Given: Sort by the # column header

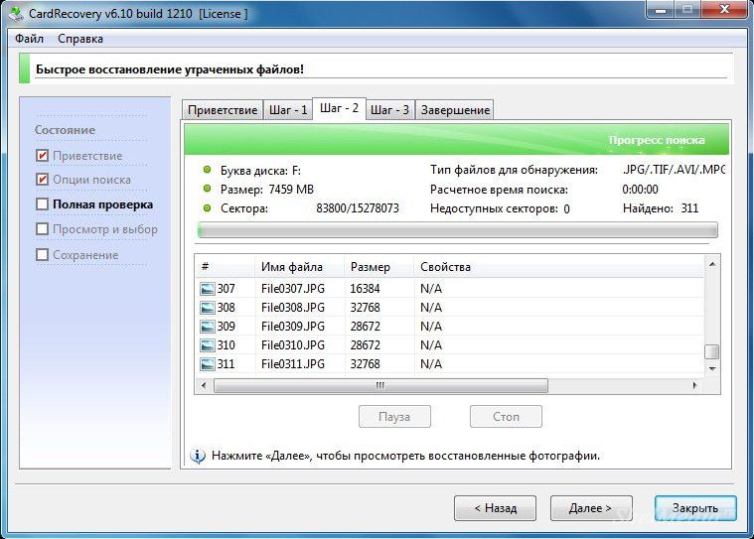Looking at the screenshot, I should 226,267.
